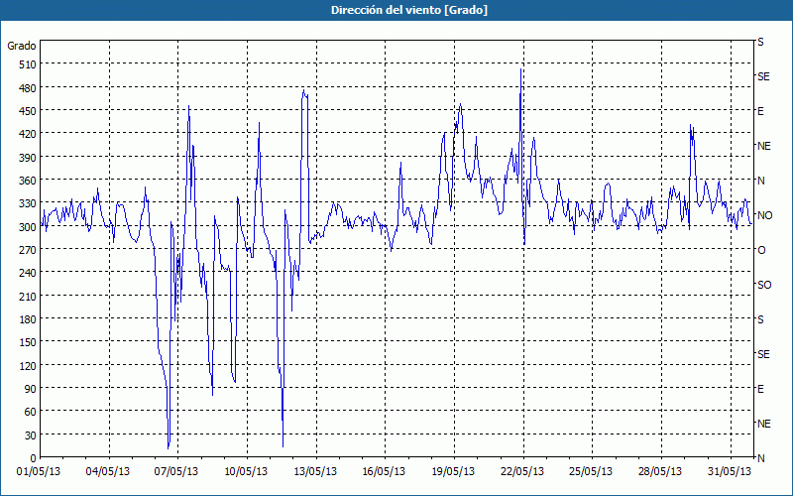Click the 'NO' compass label on the right axis

click(x=765, y=215)
